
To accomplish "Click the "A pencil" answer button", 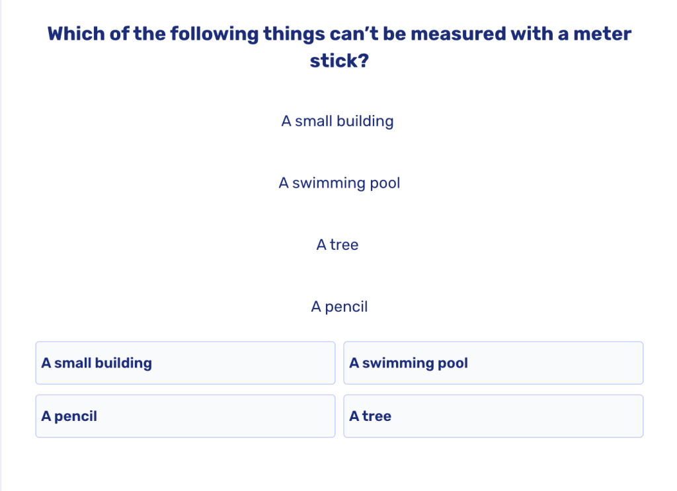I will [185, 416].
